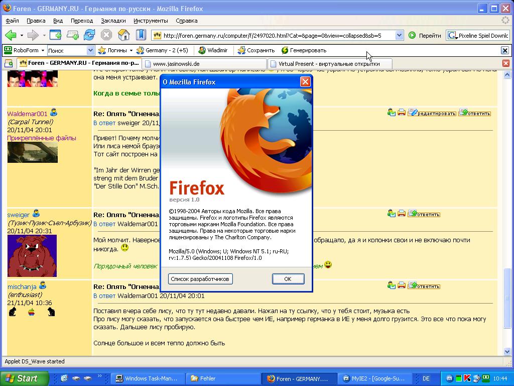Click the print icon in mischanja's post
The height and width of the screenshot is (386, 514).
click(402, 285)
